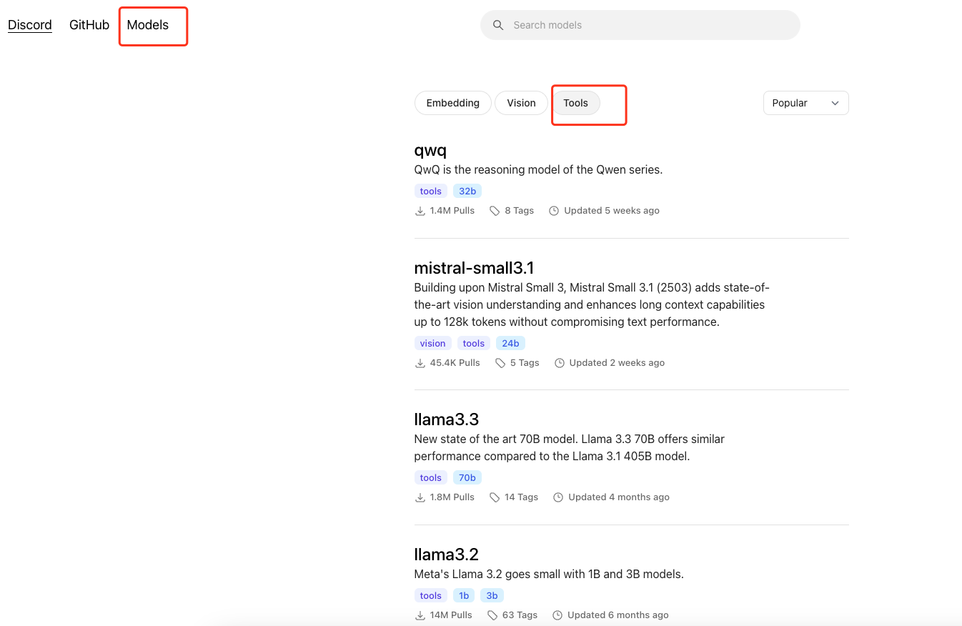
Task: Click the download icon beside qwq 1.4M Pulls
Action: coord(420,211)
